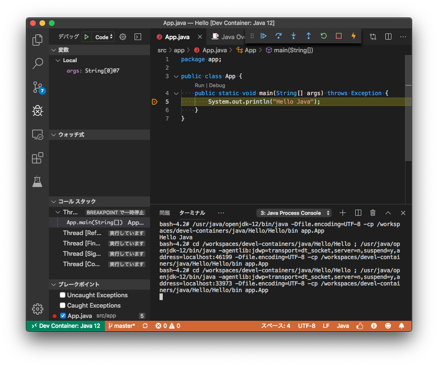Step out in the debug toolbar

click(309, 36)
